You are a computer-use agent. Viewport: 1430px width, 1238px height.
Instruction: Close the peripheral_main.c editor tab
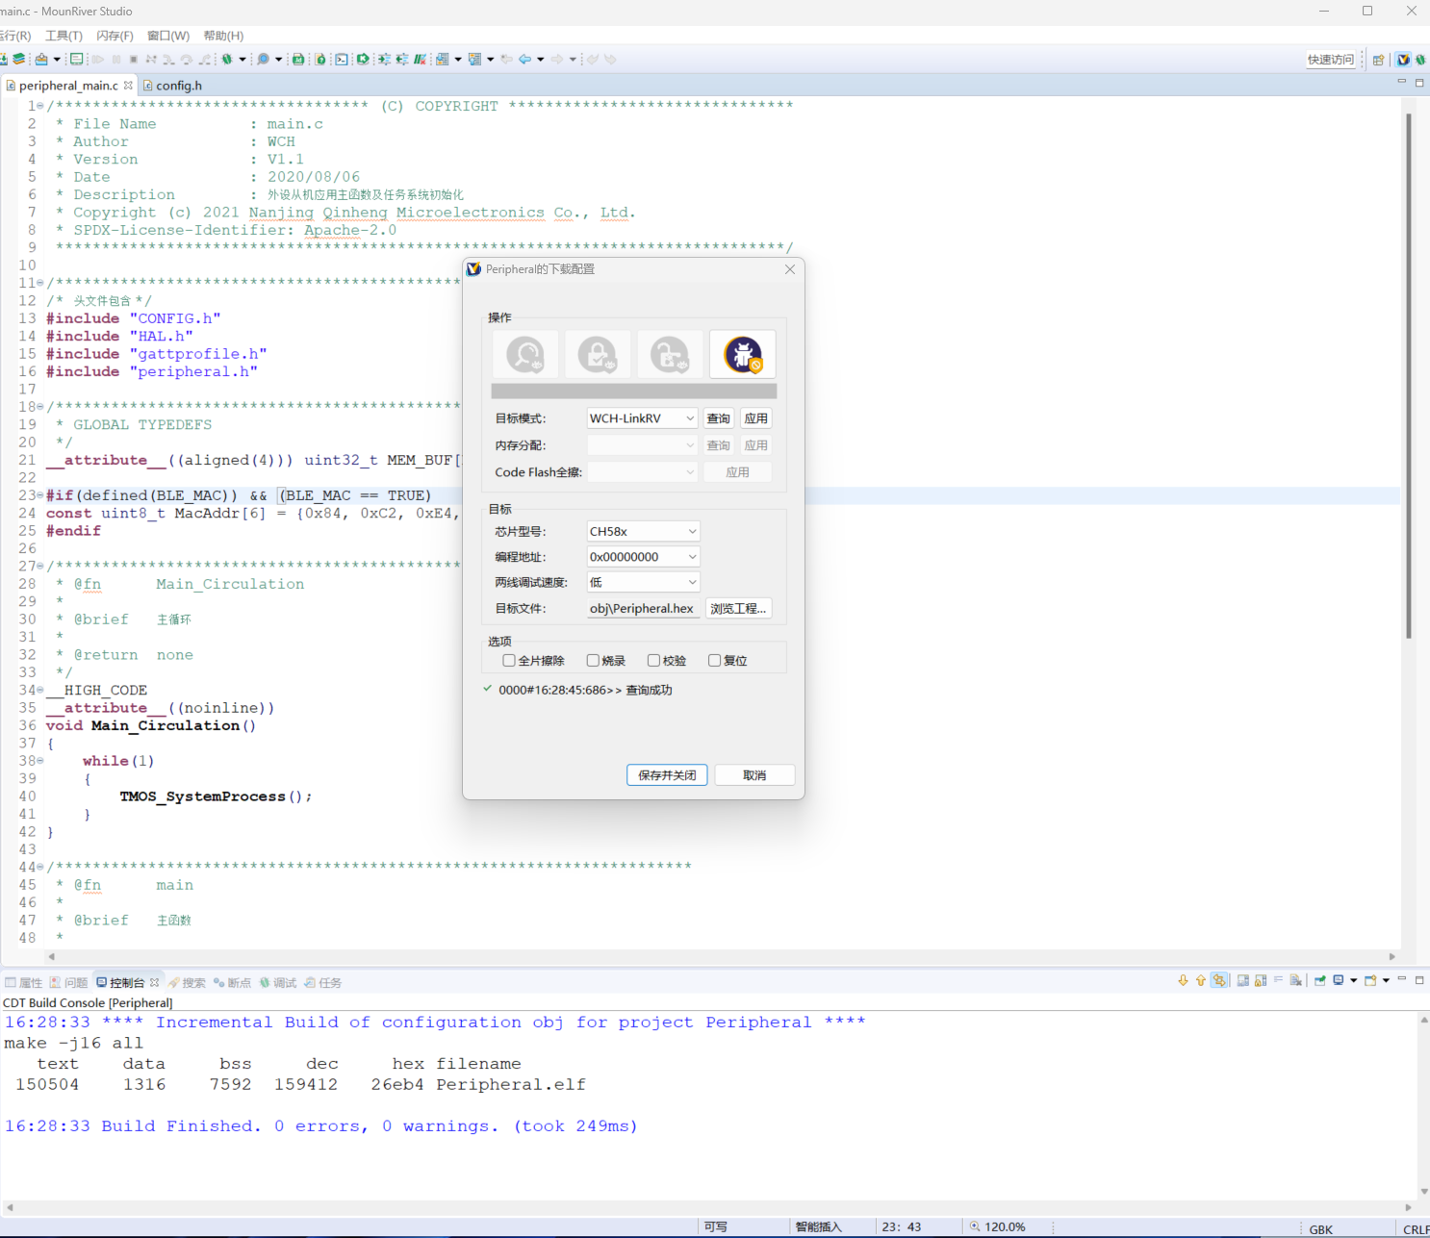coord(128,86)
